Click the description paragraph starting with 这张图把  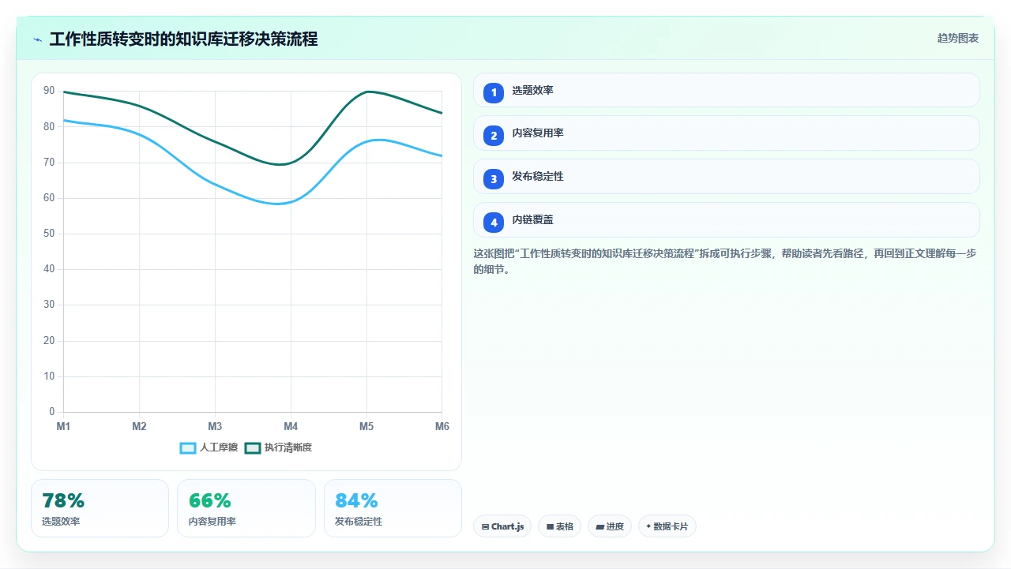point(726,261)
